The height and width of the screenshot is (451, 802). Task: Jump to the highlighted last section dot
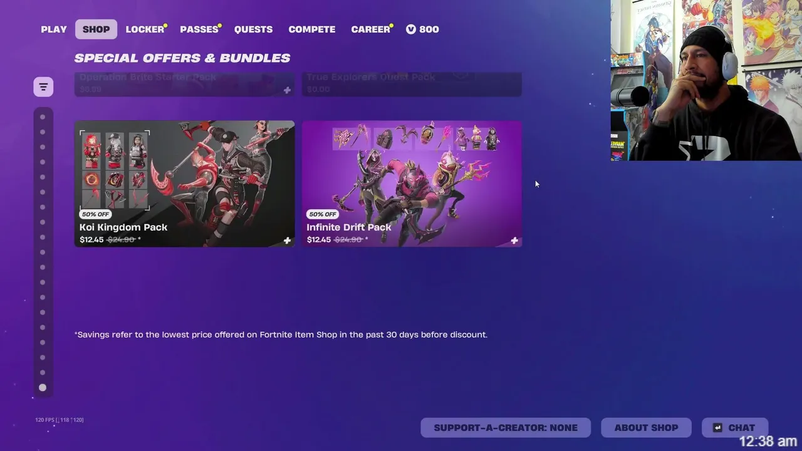pos(43,388)
